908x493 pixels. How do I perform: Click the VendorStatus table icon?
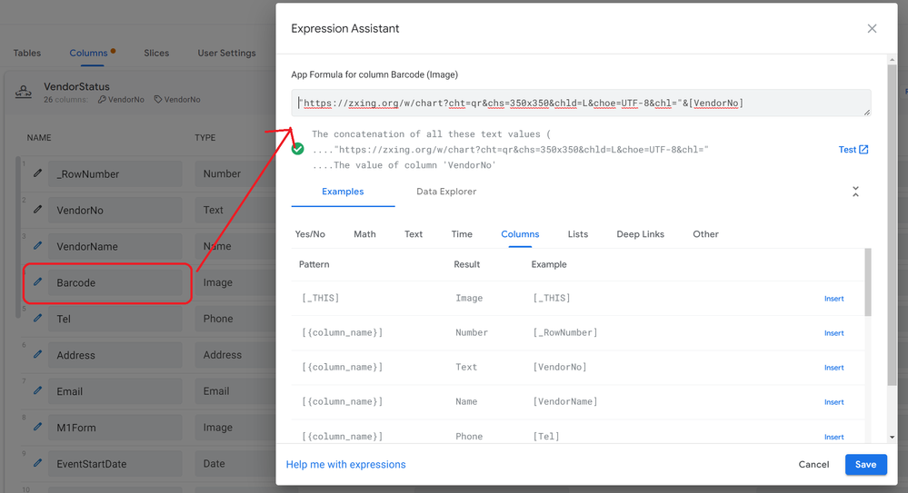click(23, 92)
